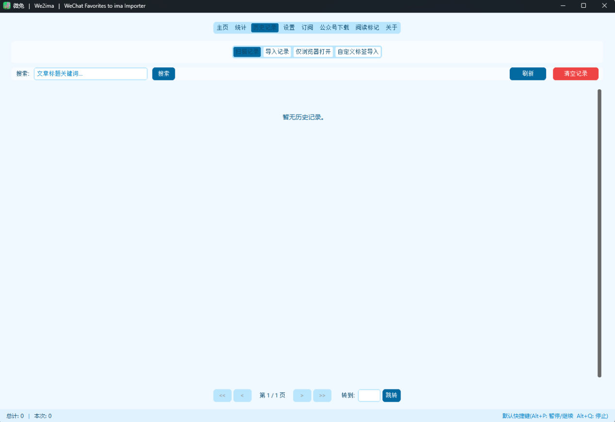Select the 扫描记录 sub-tab
615x422 pixels.
click(247, 52)
